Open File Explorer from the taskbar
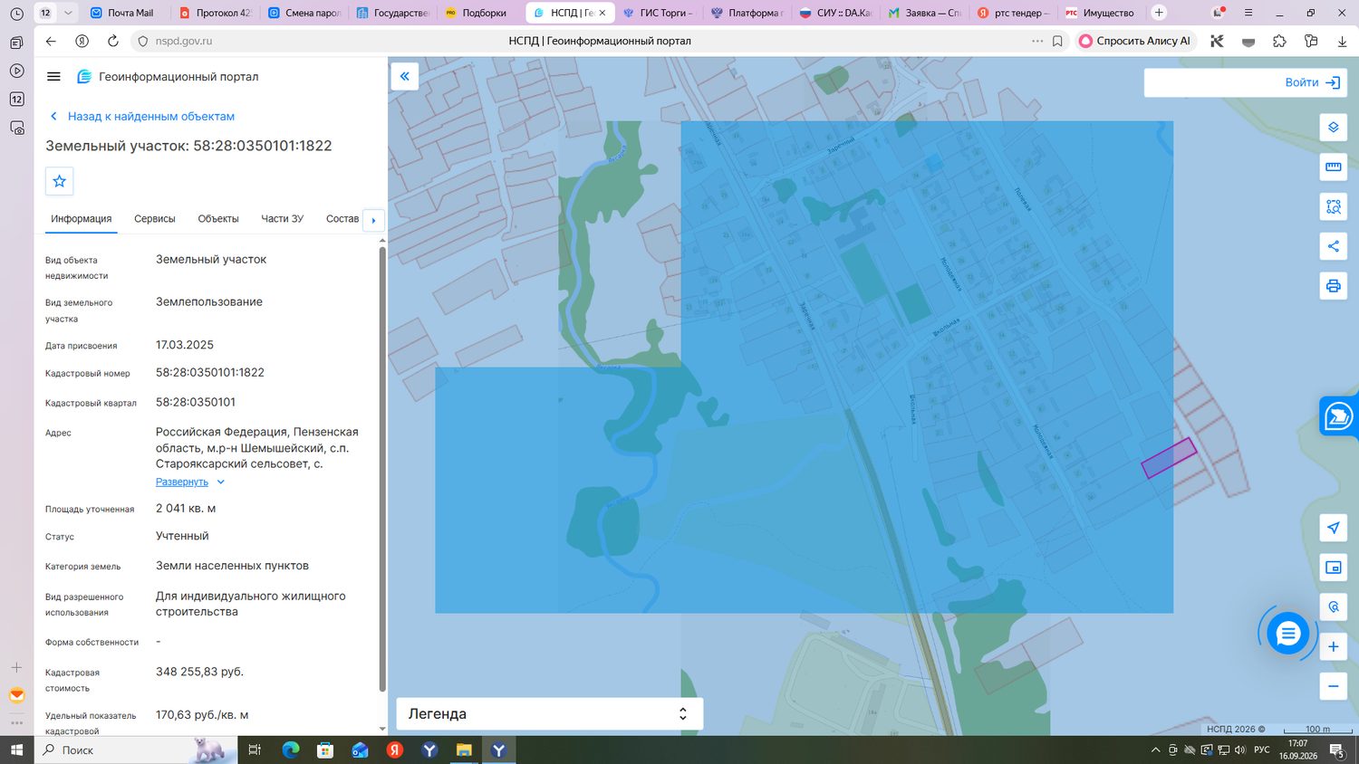This screenshot has height=764, width=1359. (x=464, y=750)
